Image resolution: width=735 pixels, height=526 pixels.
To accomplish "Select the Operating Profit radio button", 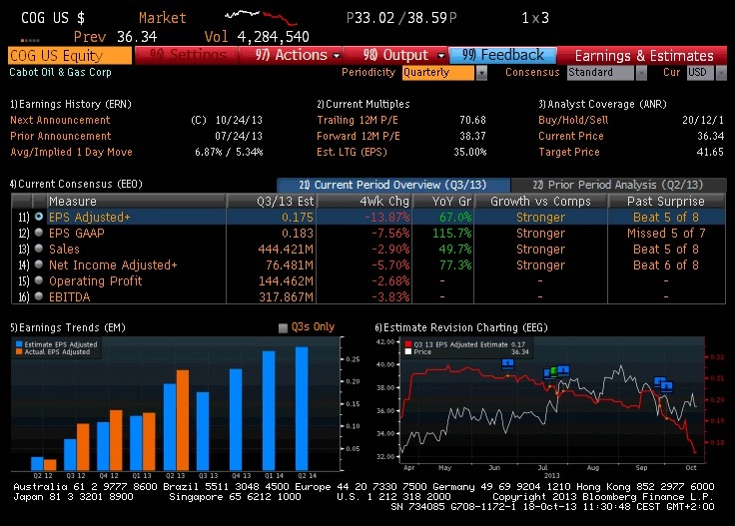I will coord(39,280).
